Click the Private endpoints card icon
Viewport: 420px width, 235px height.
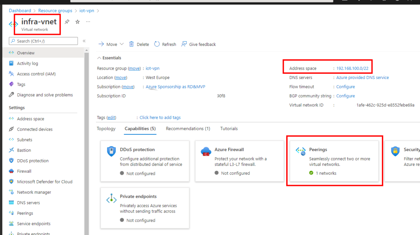(112, 199)
